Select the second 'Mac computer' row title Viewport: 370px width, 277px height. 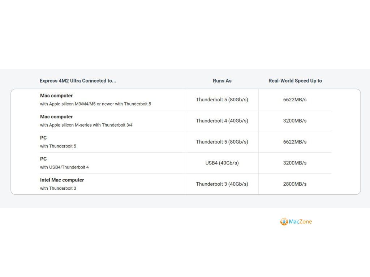(56, 116)
